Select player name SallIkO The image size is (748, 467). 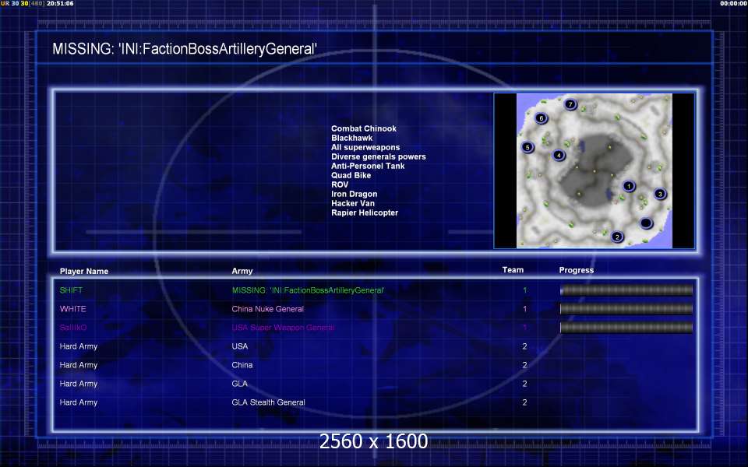tap(73, 328)
